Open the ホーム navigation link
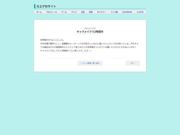 39,12
